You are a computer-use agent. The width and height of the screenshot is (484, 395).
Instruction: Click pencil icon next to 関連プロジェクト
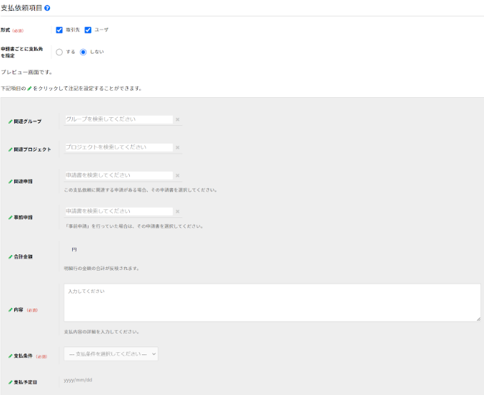(x=10, y=149)
